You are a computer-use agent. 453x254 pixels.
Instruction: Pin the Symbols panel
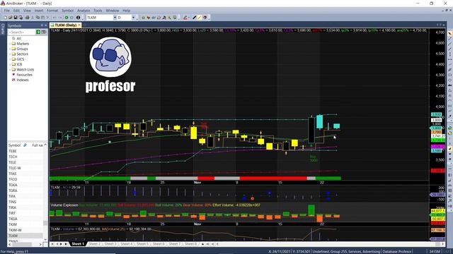coord(42,25)
